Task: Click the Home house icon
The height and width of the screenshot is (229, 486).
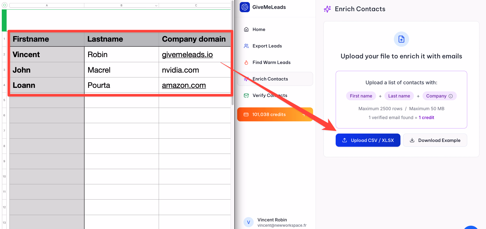Action: 246,29
